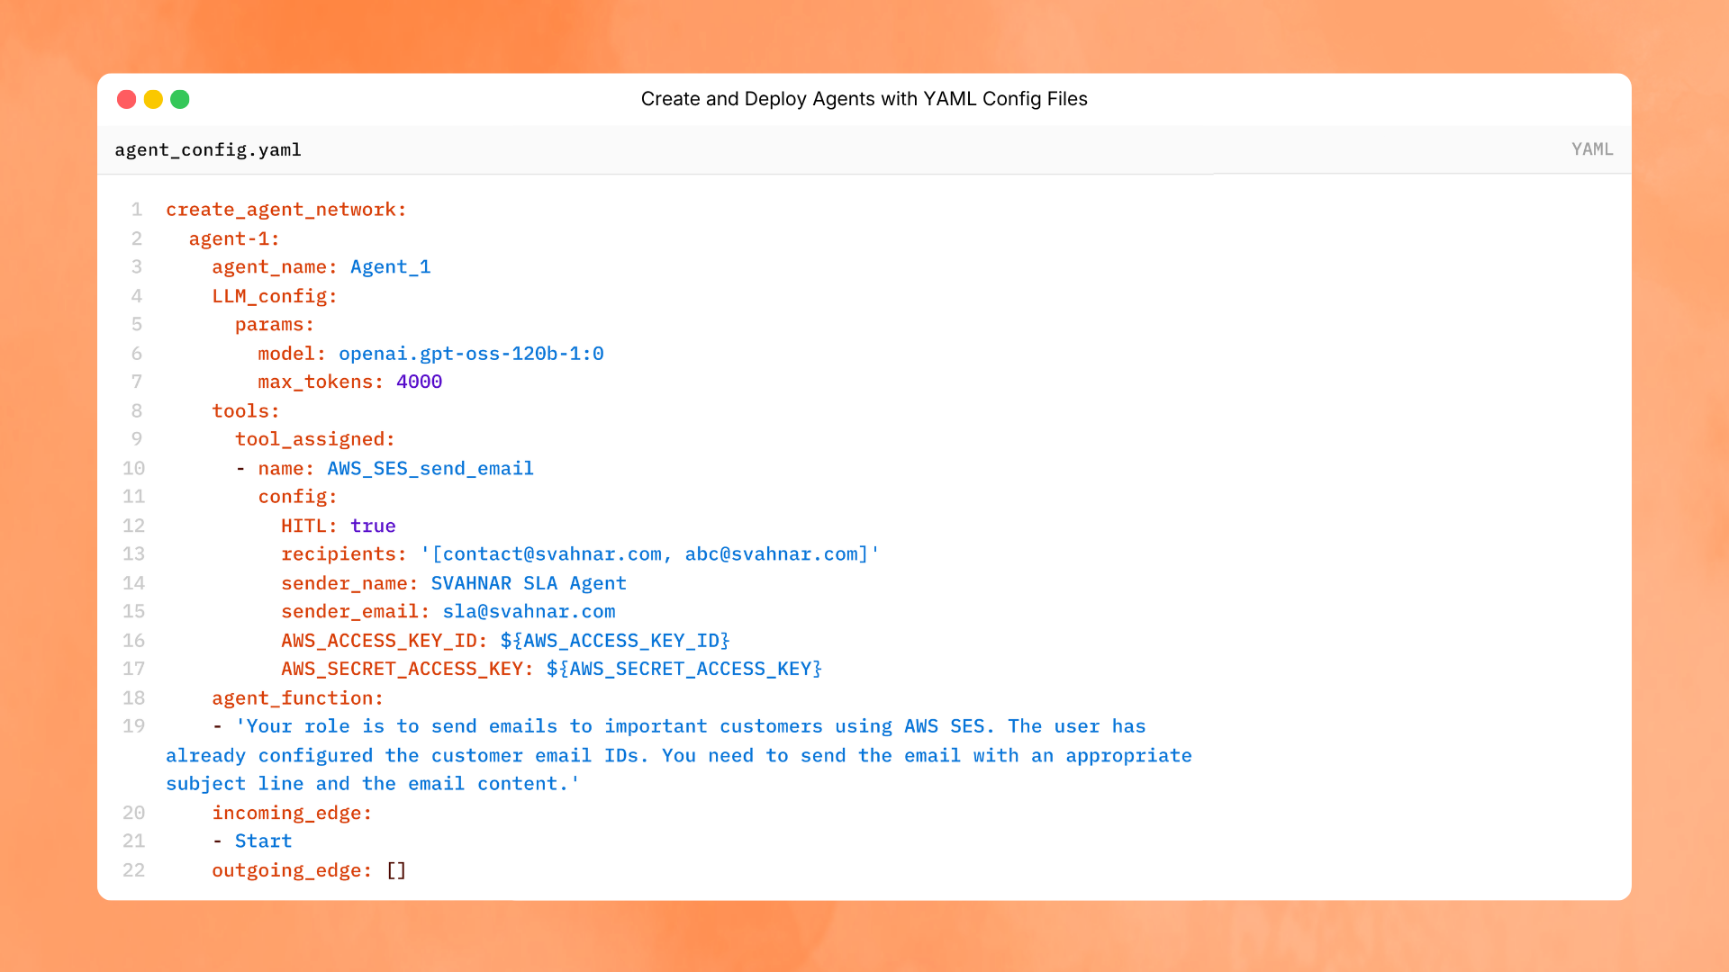
Task: Click the params key on line 5
Action: (275, 325)
